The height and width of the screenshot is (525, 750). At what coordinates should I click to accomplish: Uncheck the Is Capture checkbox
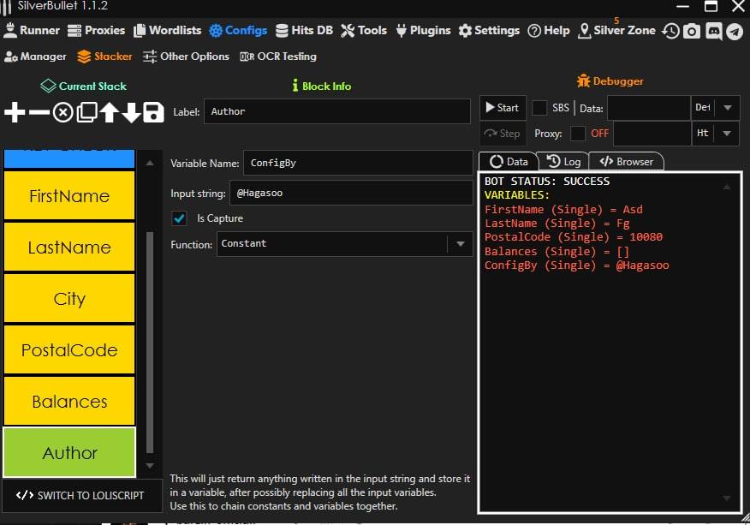click(179, 218)
